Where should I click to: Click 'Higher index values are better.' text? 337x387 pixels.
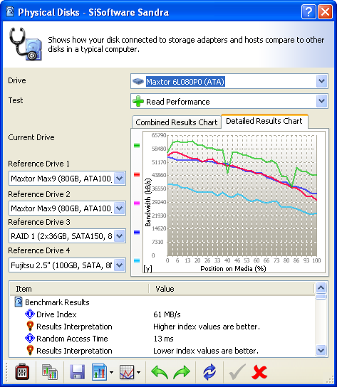click(x=207, y=327)
